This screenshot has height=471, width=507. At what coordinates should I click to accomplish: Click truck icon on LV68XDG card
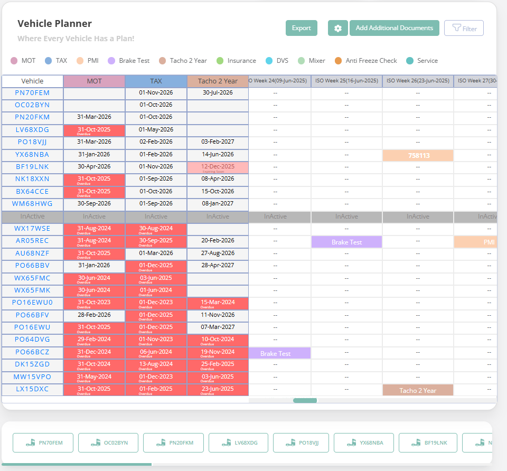(226, 443)
